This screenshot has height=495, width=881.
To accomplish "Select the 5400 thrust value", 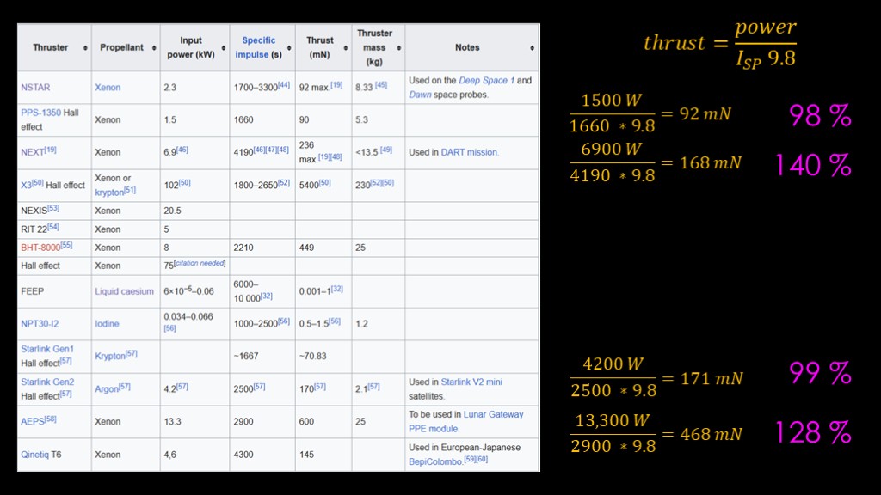I will pos(309,186).
